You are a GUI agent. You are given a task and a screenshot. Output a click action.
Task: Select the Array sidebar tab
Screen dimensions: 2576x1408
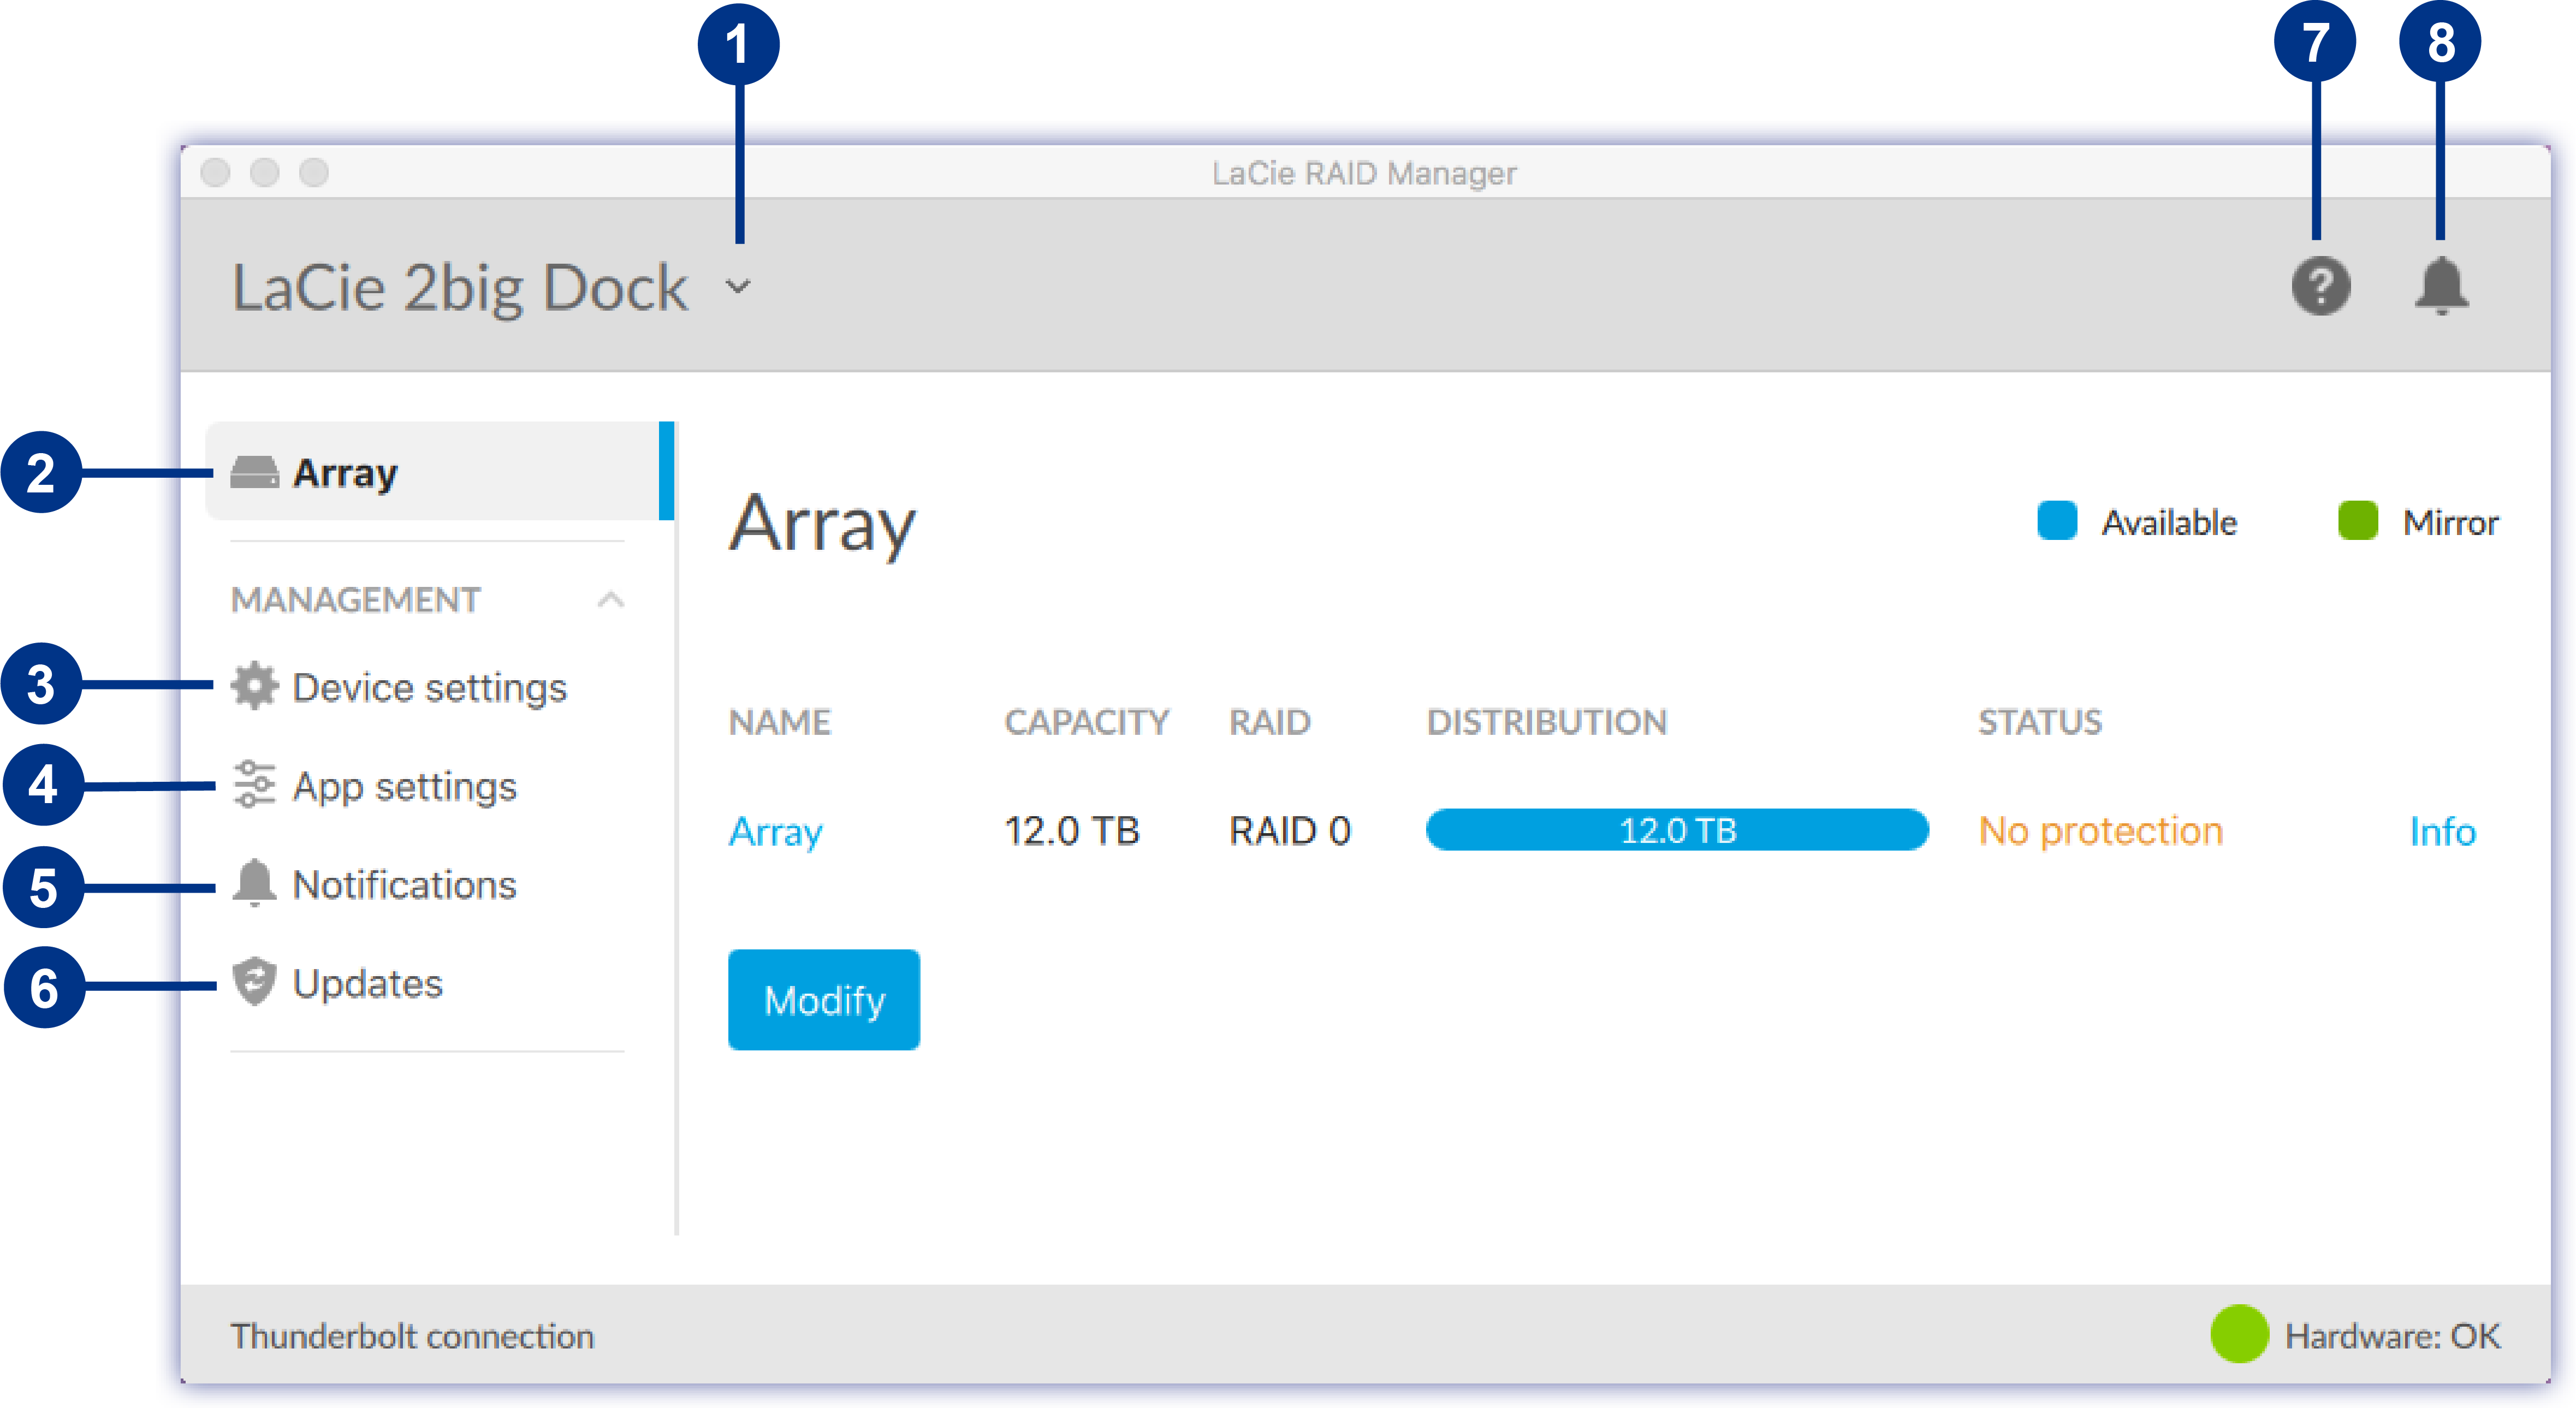click(x=344, y=473)
